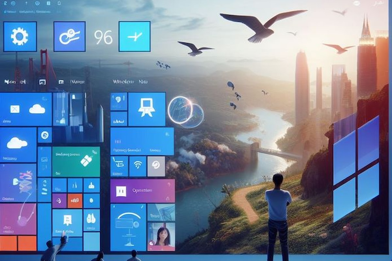Click the gray spiral icon tile
This screenshot has width=392, height=261.
click(x=156, y=166)
